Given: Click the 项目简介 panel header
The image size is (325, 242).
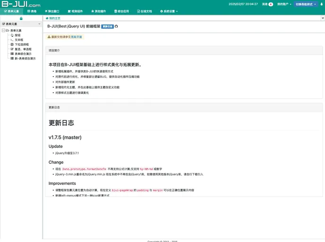Looking at the screenshot, I should point(184,51).
